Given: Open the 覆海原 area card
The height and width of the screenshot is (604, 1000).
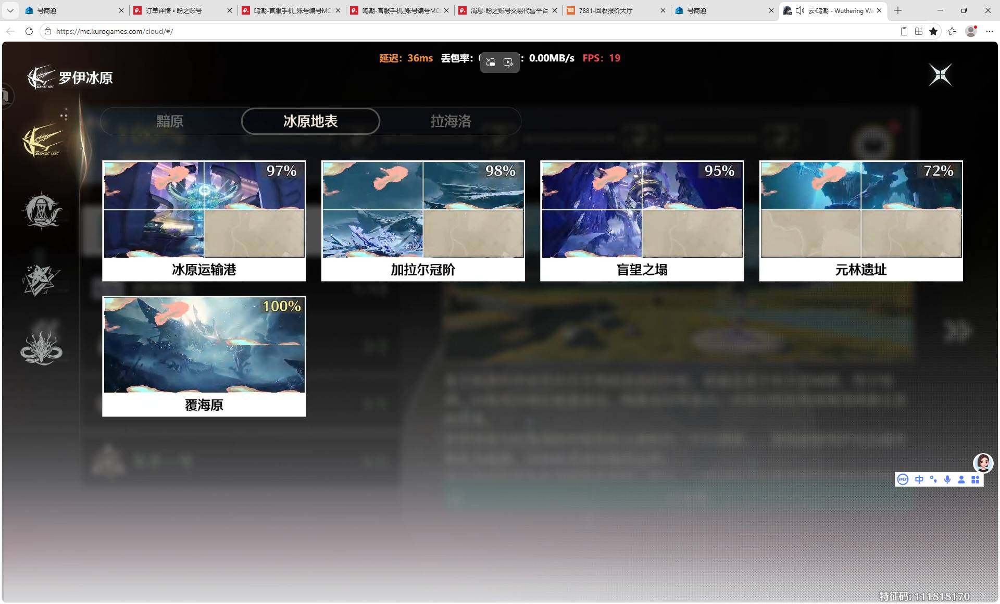Looking at the screenshot, I should tap(204, 356).
